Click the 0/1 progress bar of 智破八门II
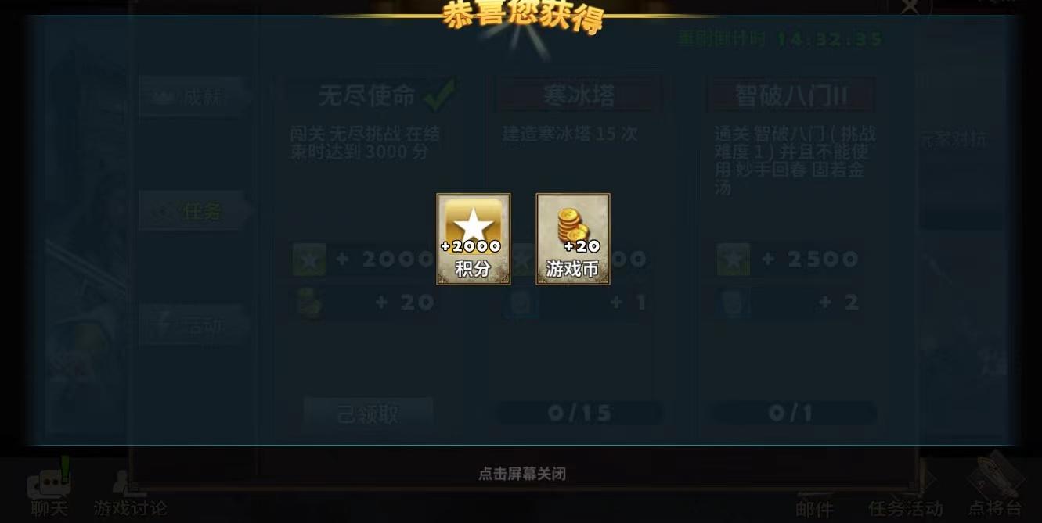1042x523 pixels. (791, 413)
